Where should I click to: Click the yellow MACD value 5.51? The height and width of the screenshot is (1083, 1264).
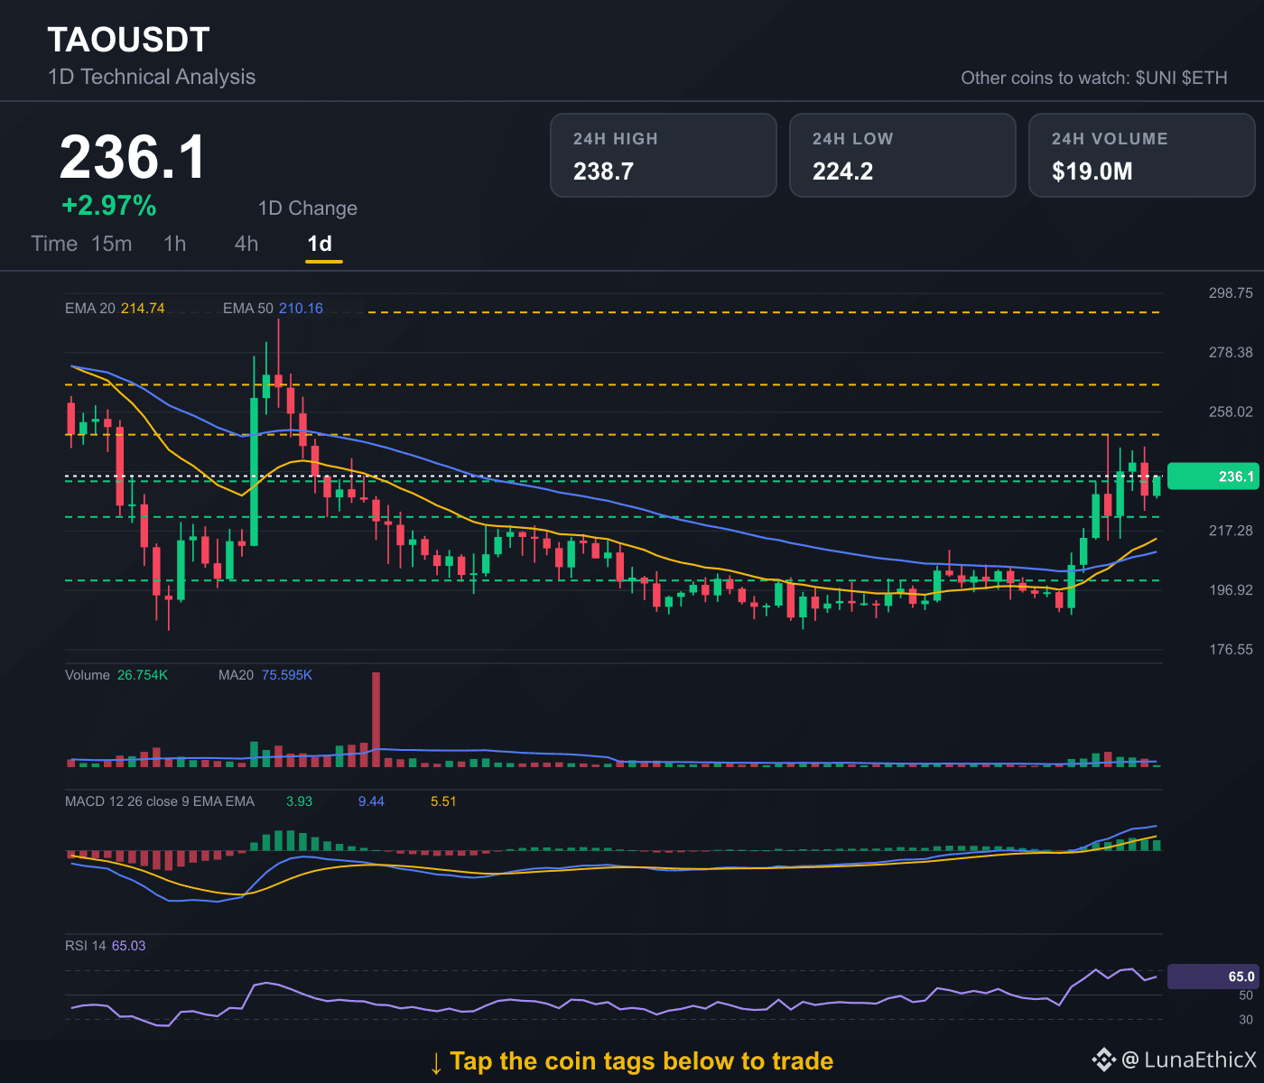coord(443,801)
